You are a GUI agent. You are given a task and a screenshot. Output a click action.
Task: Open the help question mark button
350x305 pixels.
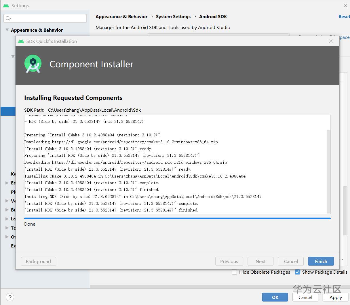point(10,297)
